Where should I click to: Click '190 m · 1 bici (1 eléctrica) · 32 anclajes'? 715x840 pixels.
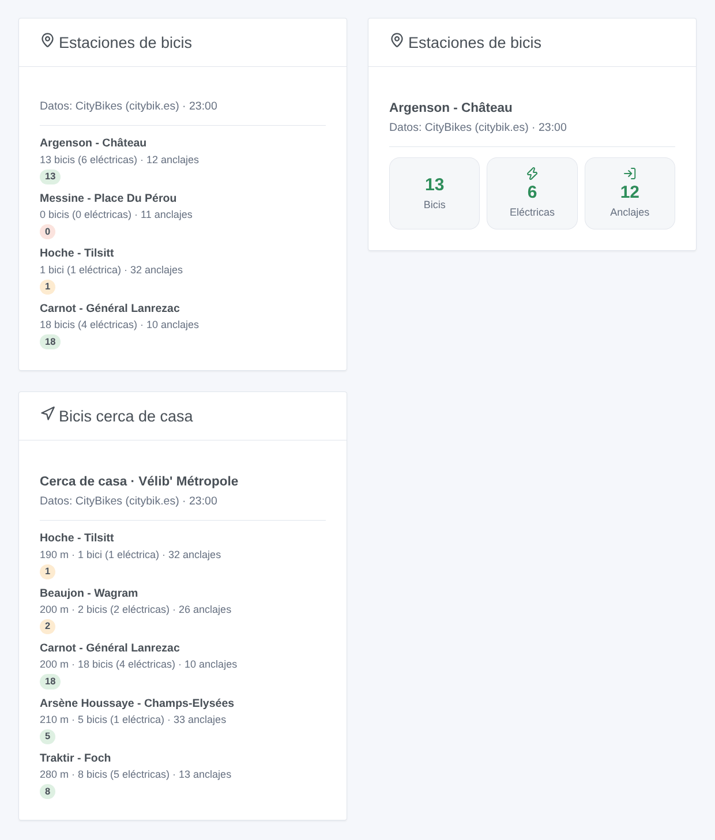[x=130, y=555]
